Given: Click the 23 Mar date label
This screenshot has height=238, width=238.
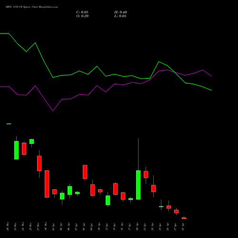Looking at the screenshot, I should tap(15, 226).
